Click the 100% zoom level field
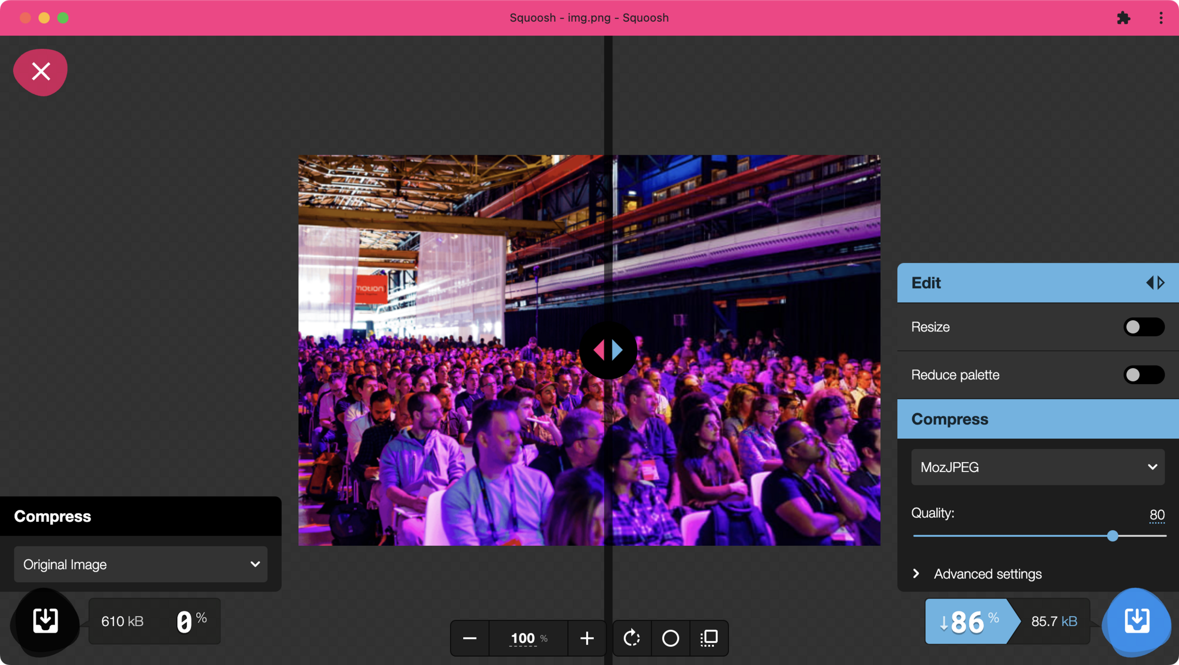Screen dimensions: 1179x665 pos(523,638)
